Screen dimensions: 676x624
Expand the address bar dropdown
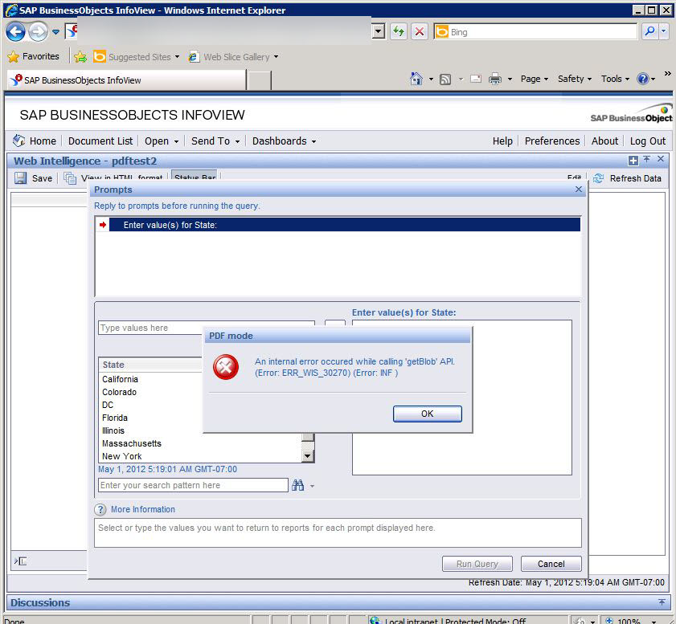[x=379, y=31]
